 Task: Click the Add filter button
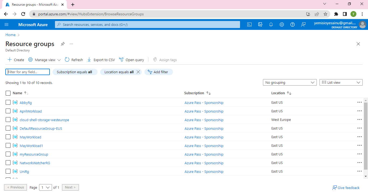point(158,72)
